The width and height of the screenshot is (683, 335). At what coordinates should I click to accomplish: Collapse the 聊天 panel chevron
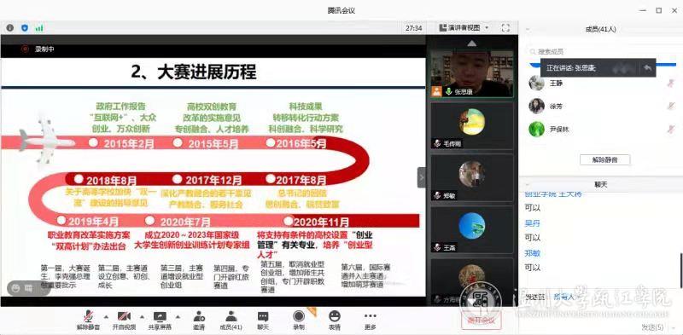(528, 184)
